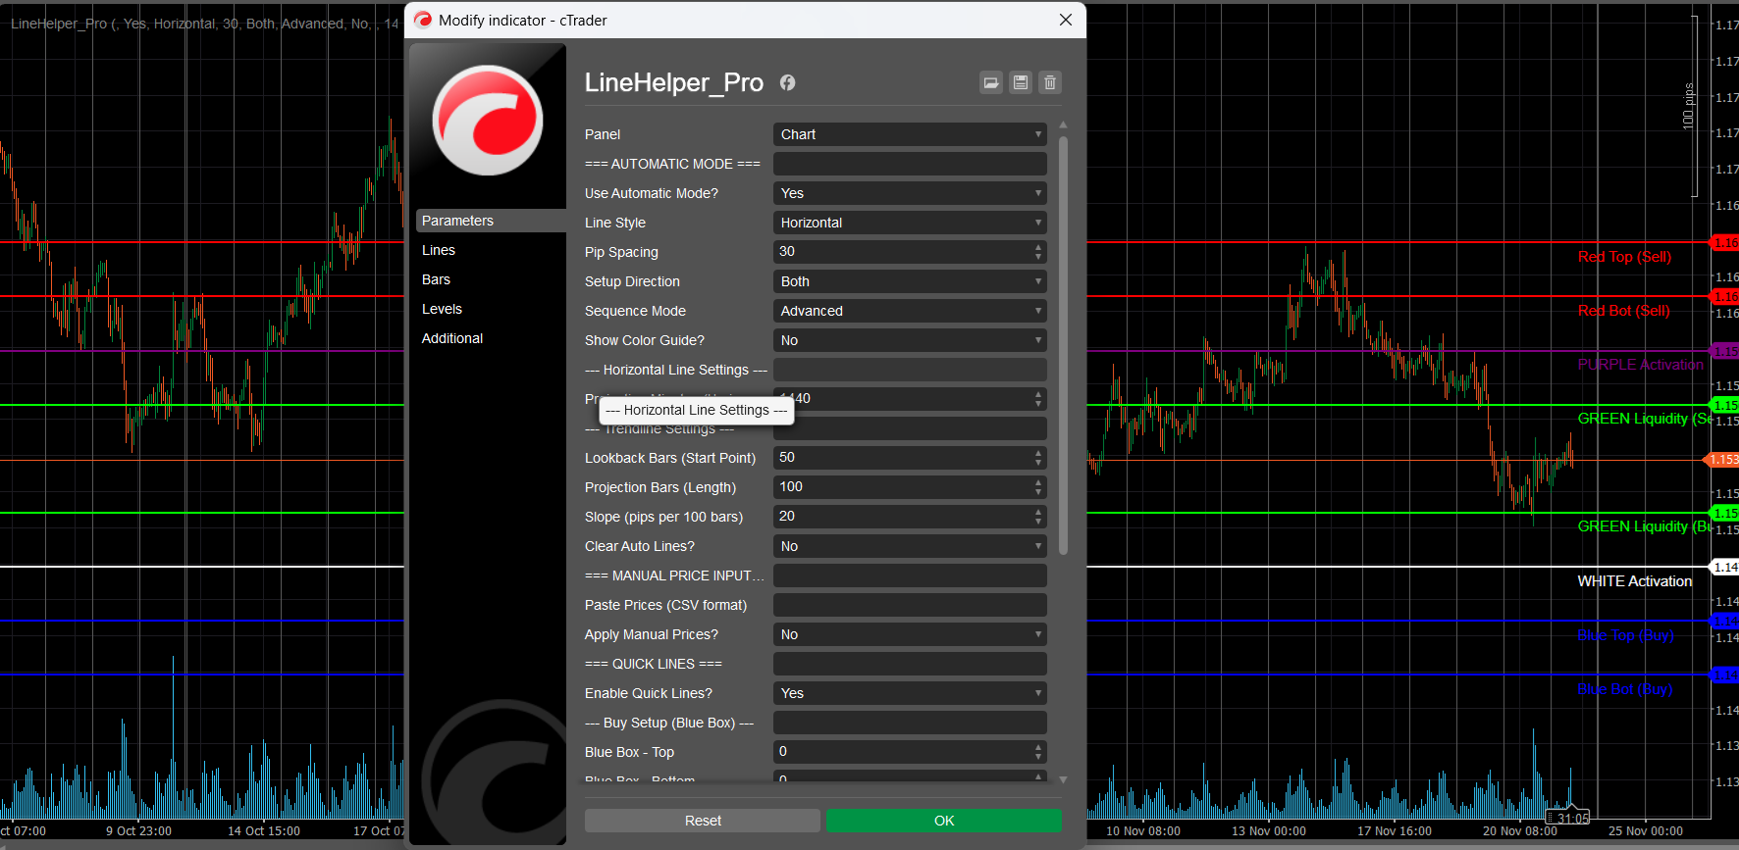Viewport: 1739px width, 850px height.
Task: Open the Sequence Mode dropdown
Action: coord(909,311)
